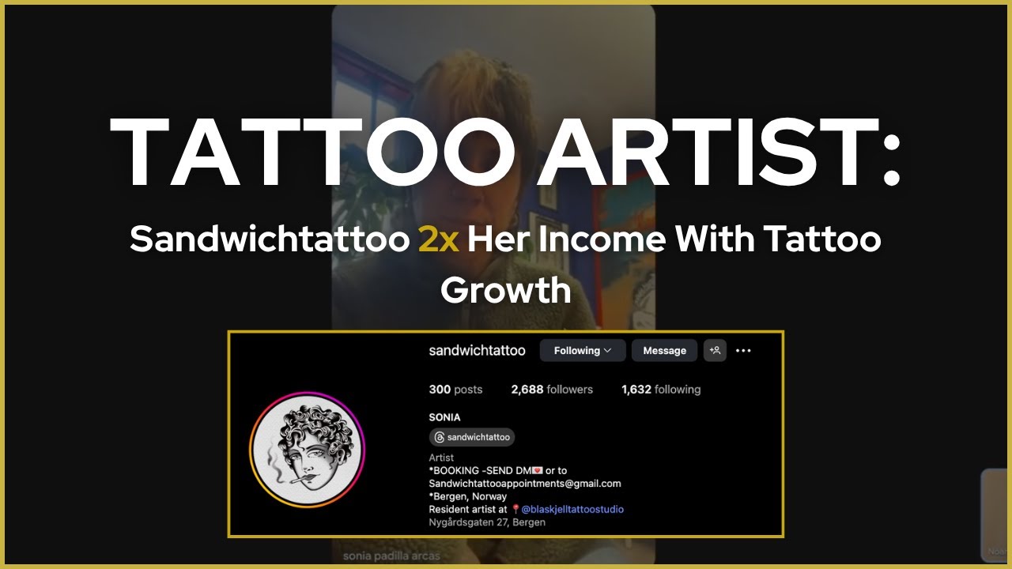
Task: Click the small video tile at bottom right
Action: [995, 514]
